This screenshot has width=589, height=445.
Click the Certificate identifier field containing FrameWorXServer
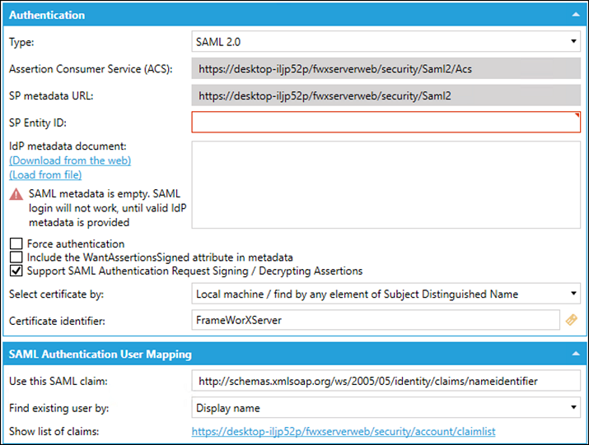(375, 320)
